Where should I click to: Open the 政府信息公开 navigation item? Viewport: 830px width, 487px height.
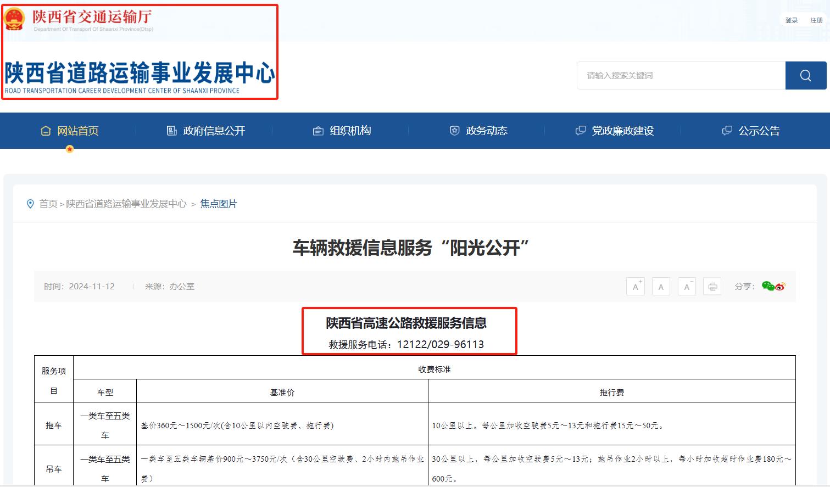click(x=206, y=131)
